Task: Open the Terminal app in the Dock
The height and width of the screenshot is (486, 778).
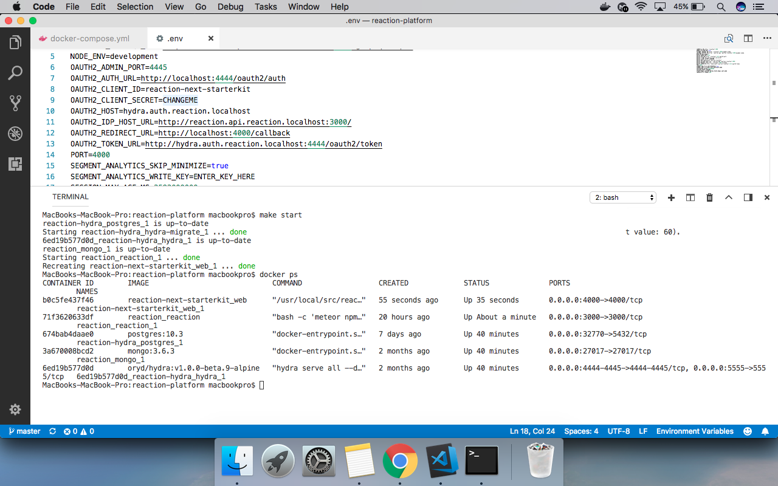Action: pyautogui.click(x=481, y=461)
